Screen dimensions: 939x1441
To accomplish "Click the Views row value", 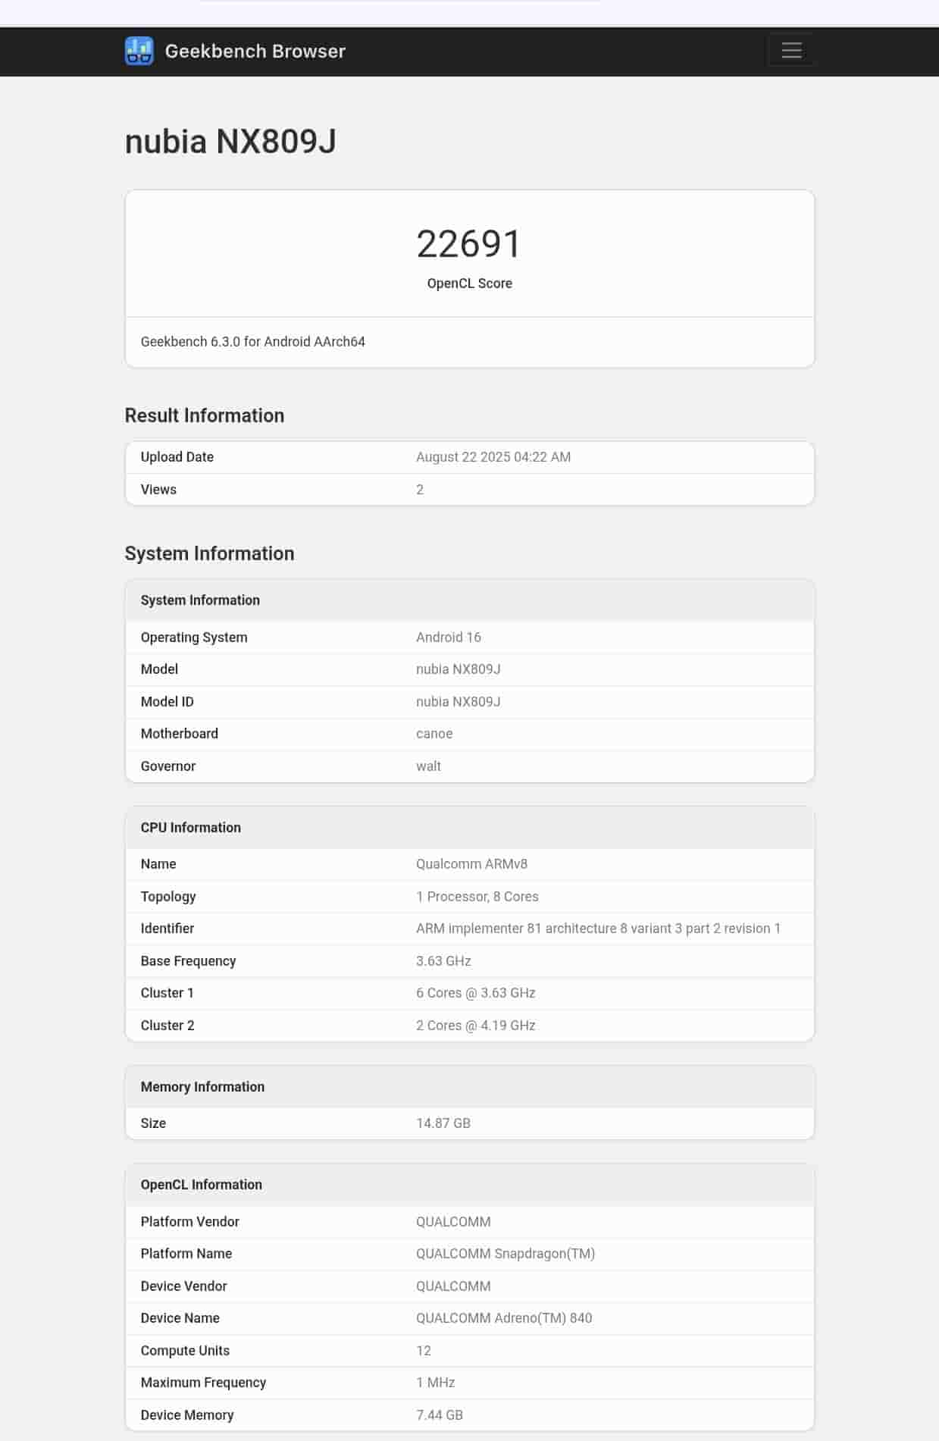I will coord(420,490).
